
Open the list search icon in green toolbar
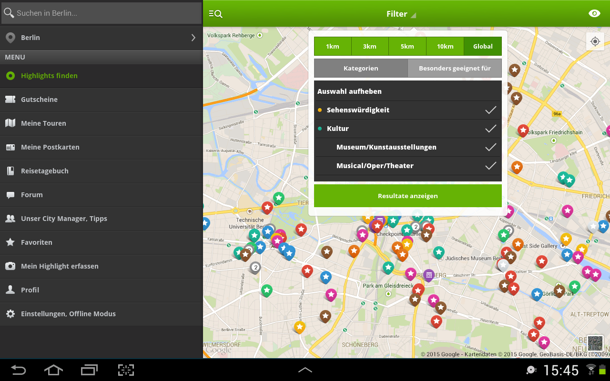coord(215,14)
